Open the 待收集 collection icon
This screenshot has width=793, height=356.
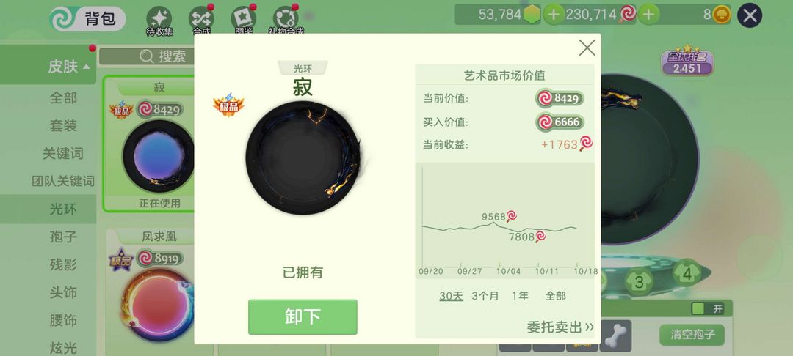(159, 21)
